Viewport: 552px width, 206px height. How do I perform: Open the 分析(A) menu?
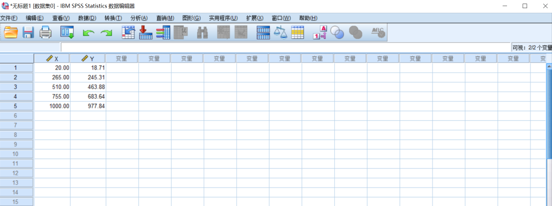(x=139, y=18)
